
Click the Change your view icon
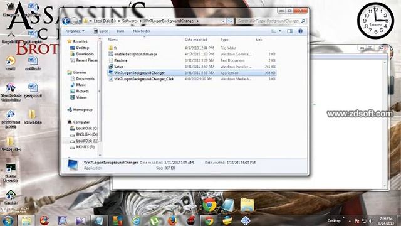[x=273, y=31]
